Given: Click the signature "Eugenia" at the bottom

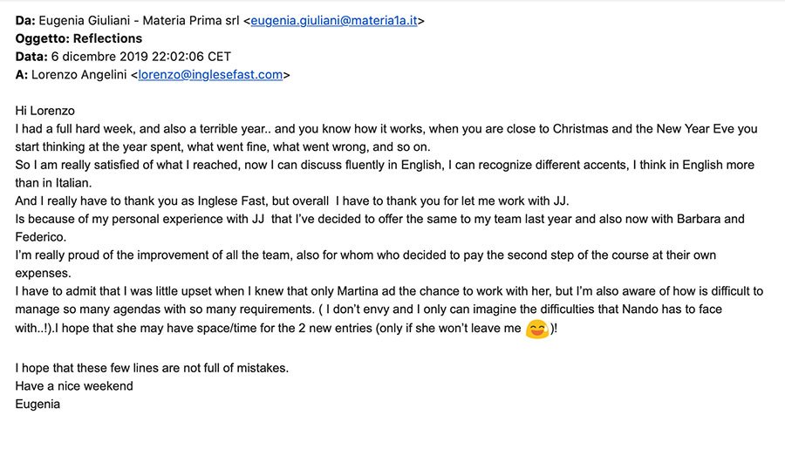Looking at the screenshot, I should tap(38, 404).
